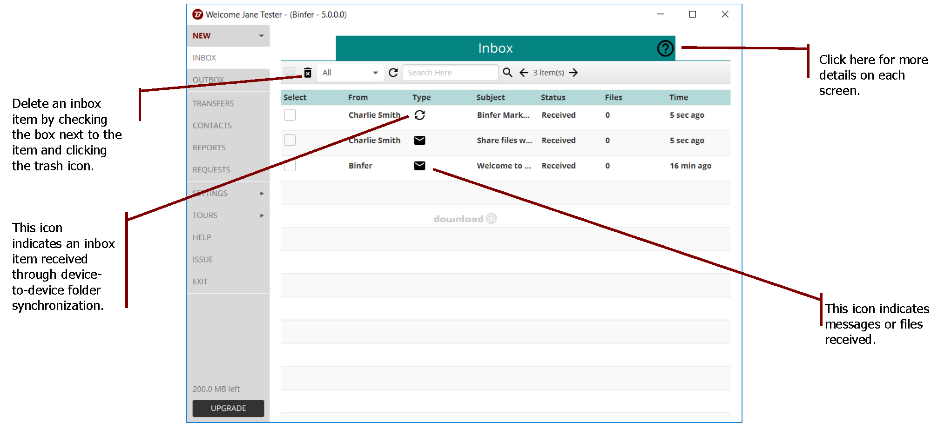Click the Select column header
The width and height of the screenshot is (931, 437).
point(295,97)
